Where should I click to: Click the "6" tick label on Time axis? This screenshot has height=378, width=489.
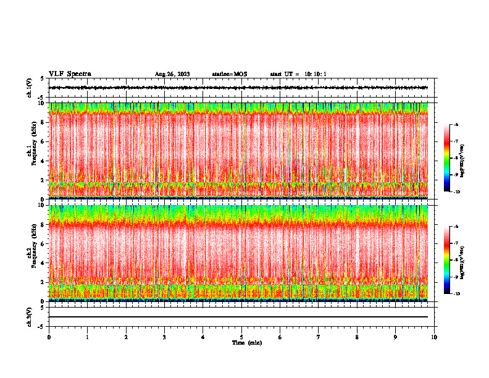pos(280,337)
